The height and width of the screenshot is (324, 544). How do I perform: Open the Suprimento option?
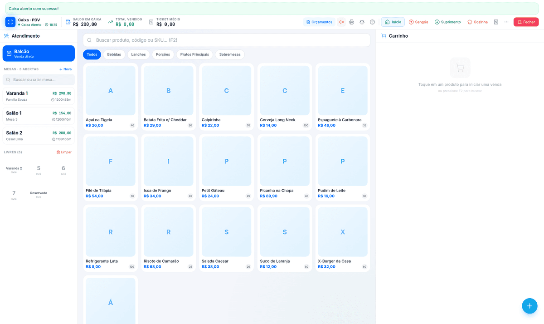pyautogui.click(x=447, y=22)
